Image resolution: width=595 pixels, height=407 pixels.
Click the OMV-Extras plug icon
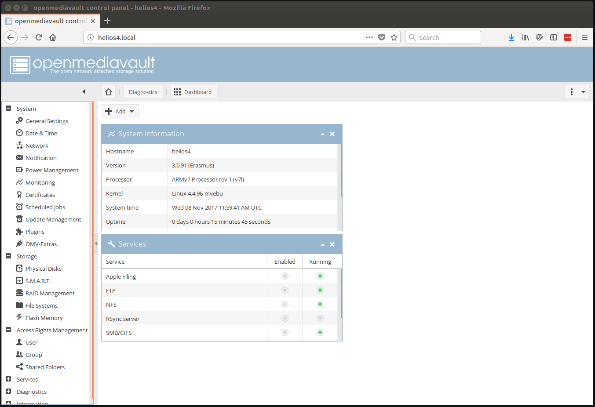pos(19,243)
